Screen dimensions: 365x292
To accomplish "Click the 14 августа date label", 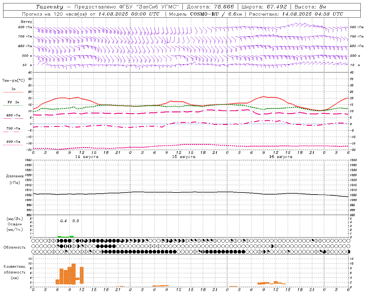I will [87, 157].
